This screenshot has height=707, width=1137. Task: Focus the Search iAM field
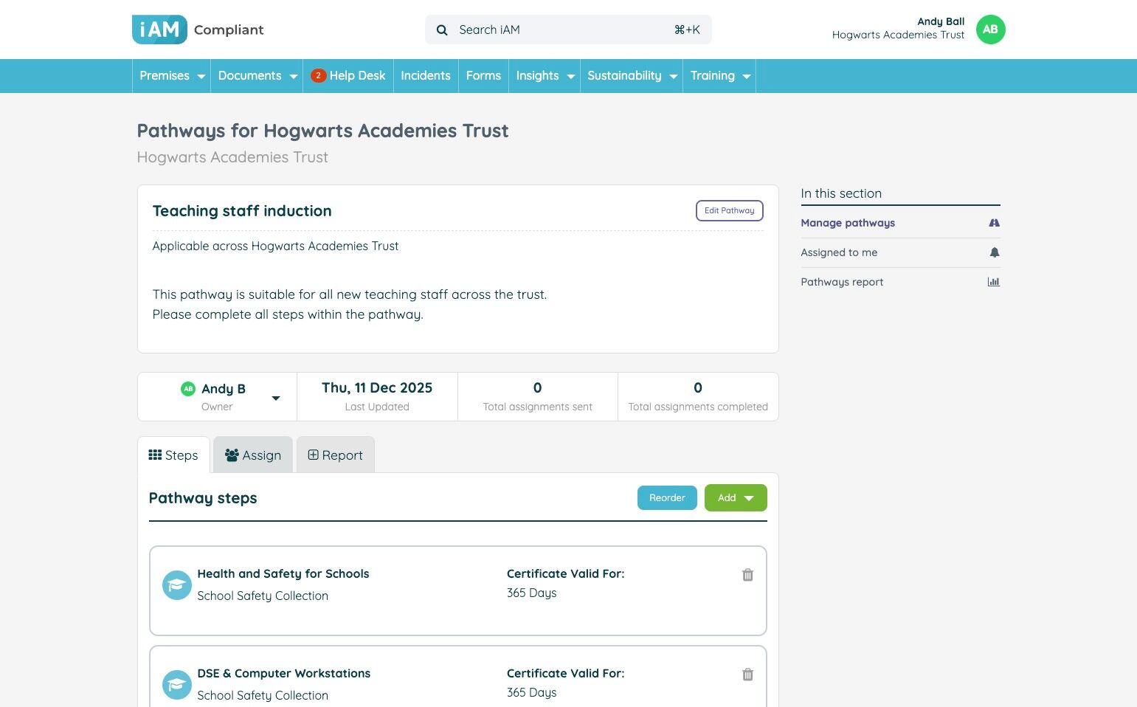568,30
